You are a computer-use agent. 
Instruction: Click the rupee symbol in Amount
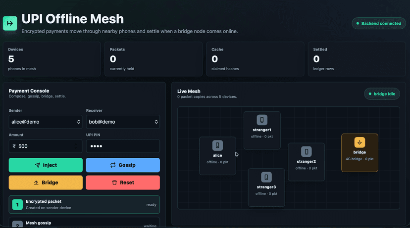tap(14, 146)
